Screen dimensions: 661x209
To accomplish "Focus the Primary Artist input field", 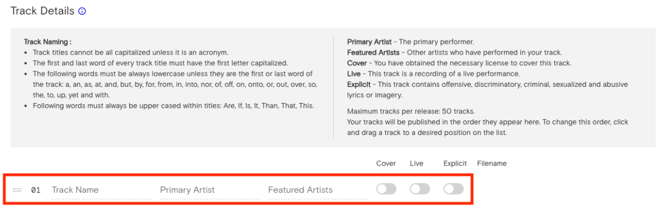I will coord(210,190).
